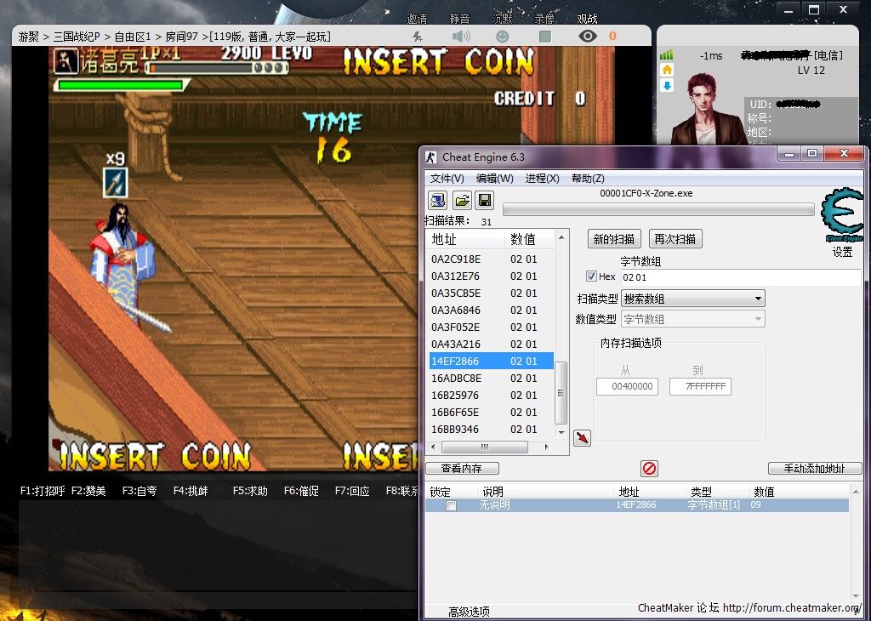Click the 手动添加地址 button
Image resolution: width=871 pixels, height=621 pixels.
[814, 469]
